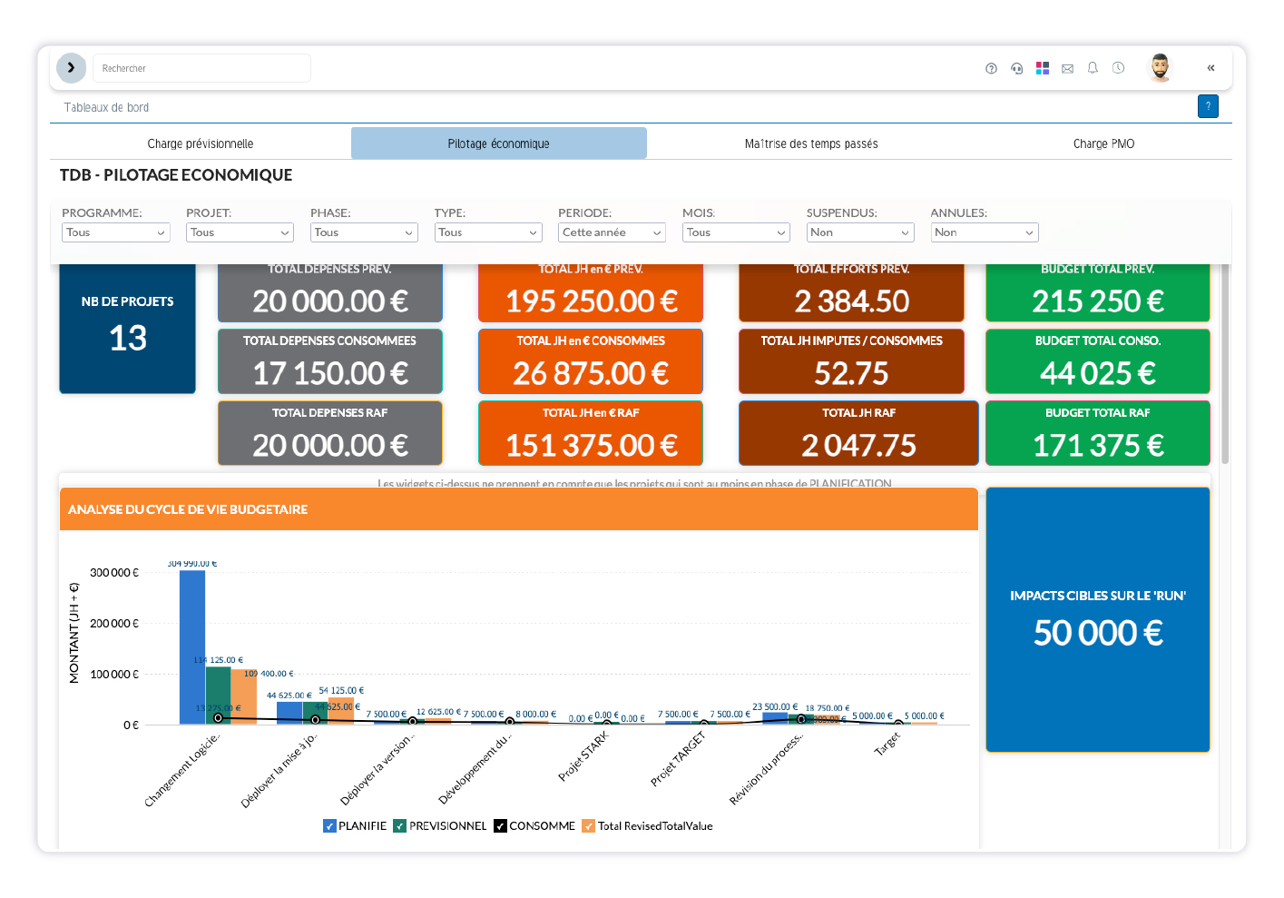Open the SUSPENDUS dropdown set to Non
Screen dimensions: 1284x898
tap(860, 232)
